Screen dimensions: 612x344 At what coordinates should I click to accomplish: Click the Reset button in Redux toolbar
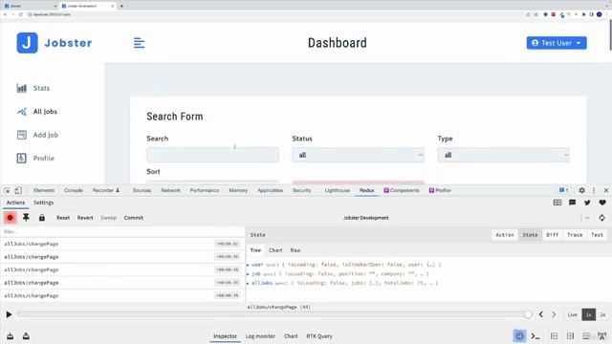point(63,218)
